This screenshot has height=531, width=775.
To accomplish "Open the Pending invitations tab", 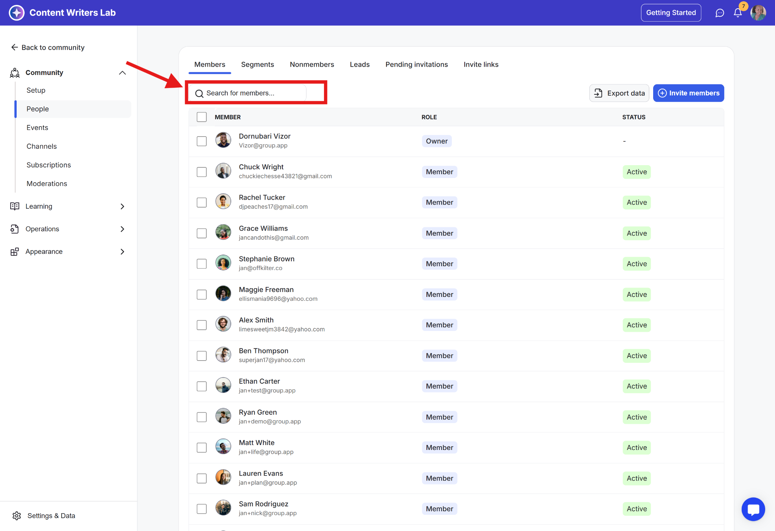I will (416, 64).
